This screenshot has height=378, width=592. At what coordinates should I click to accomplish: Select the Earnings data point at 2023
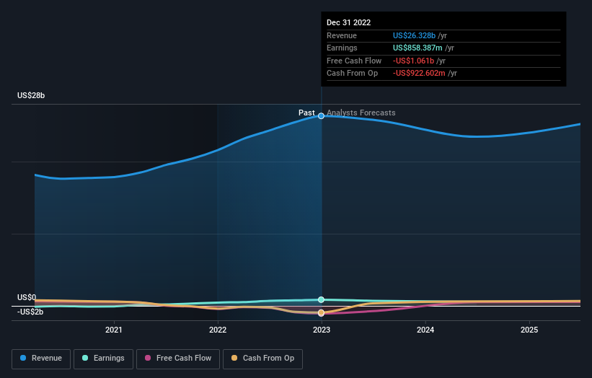(x=321, y=299)
